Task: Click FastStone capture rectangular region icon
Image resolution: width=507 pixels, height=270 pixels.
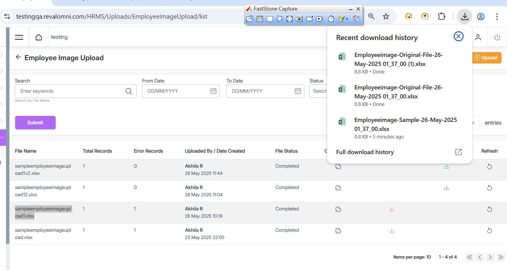Action: pyautogui.click(x=270, y=19)
